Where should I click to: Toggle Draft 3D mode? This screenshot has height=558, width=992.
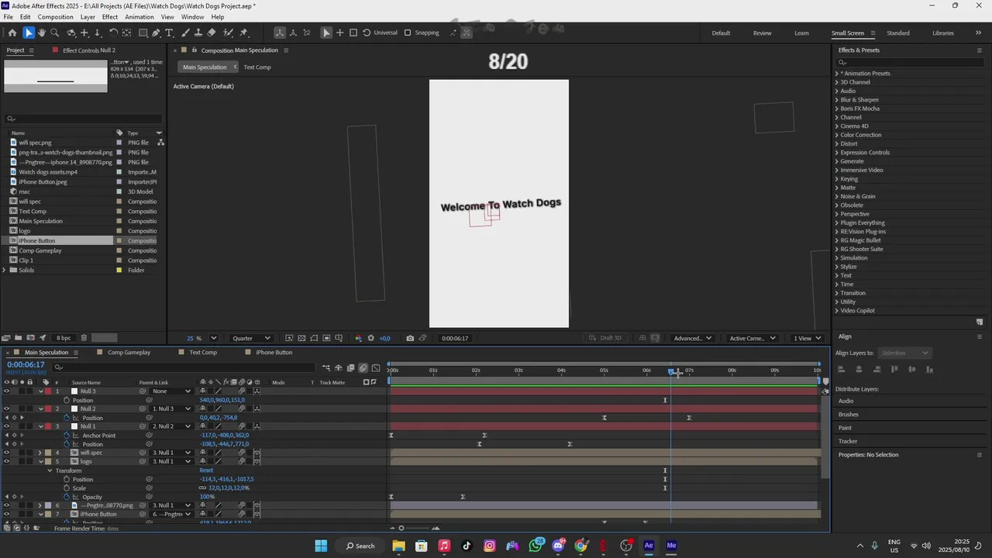coord(604,338)
